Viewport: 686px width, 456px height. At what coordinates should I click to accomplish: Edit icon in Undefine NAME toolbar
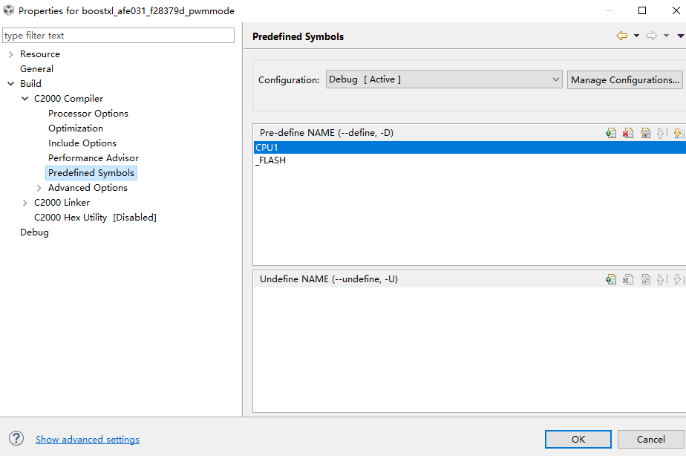[x=645, y=279]
